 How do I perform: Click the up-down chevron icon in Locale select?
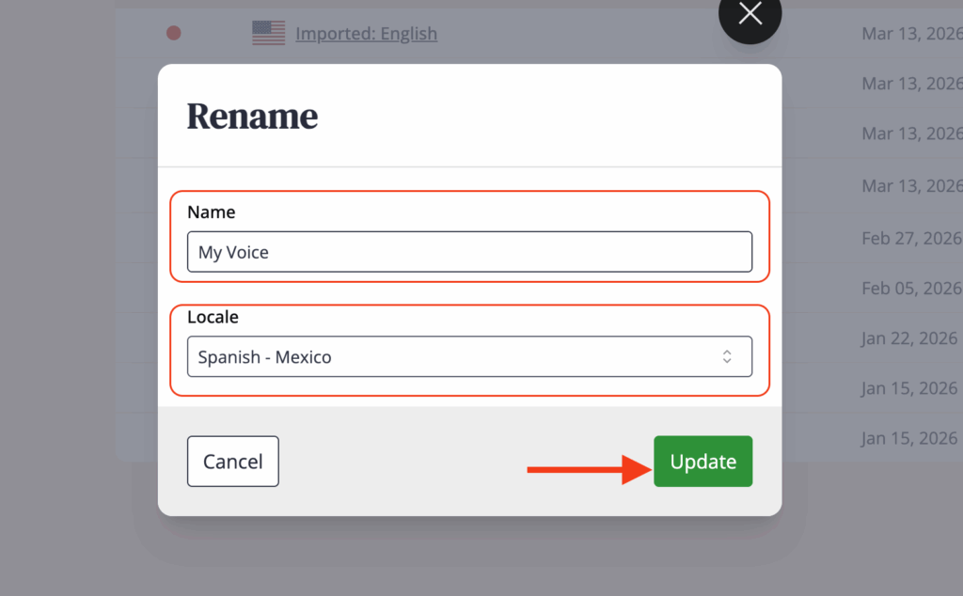(727, 357)
